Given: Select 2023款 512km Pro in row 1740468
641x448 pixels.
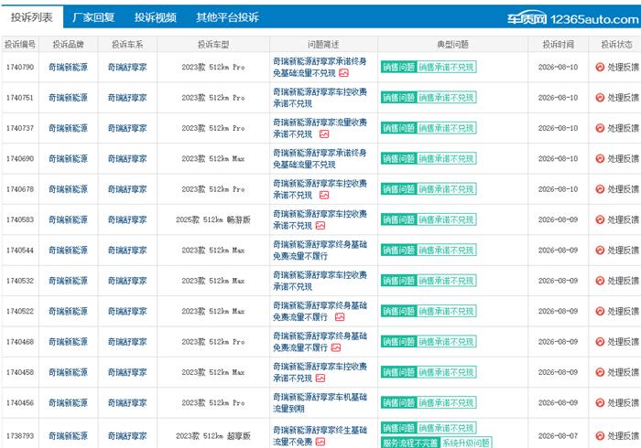Looking at the screenshot, I should click(213, 342).
